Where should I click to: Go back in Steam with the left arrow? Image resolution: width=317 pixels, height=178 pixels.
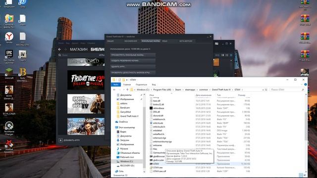pos(59,49)
